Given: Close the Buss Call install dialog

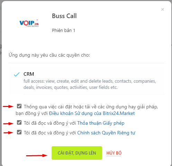Looking at the screenshot, I should click(x=163, y=9).
